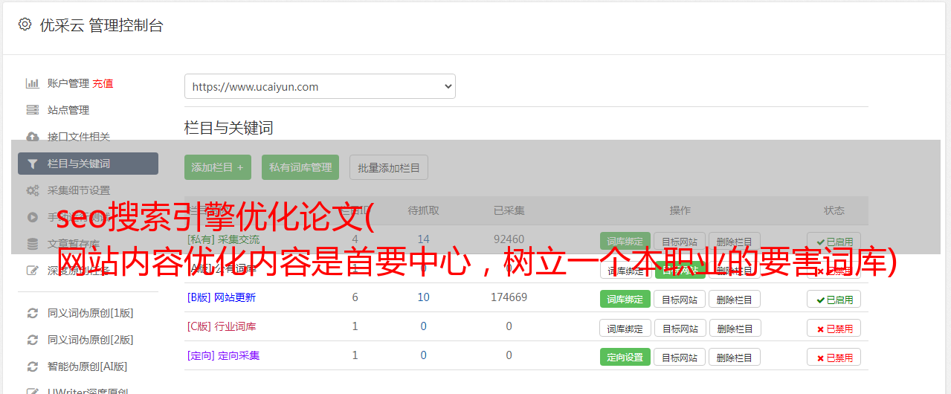Click the 批量添加栏目 button

click(x=389, y=167)
